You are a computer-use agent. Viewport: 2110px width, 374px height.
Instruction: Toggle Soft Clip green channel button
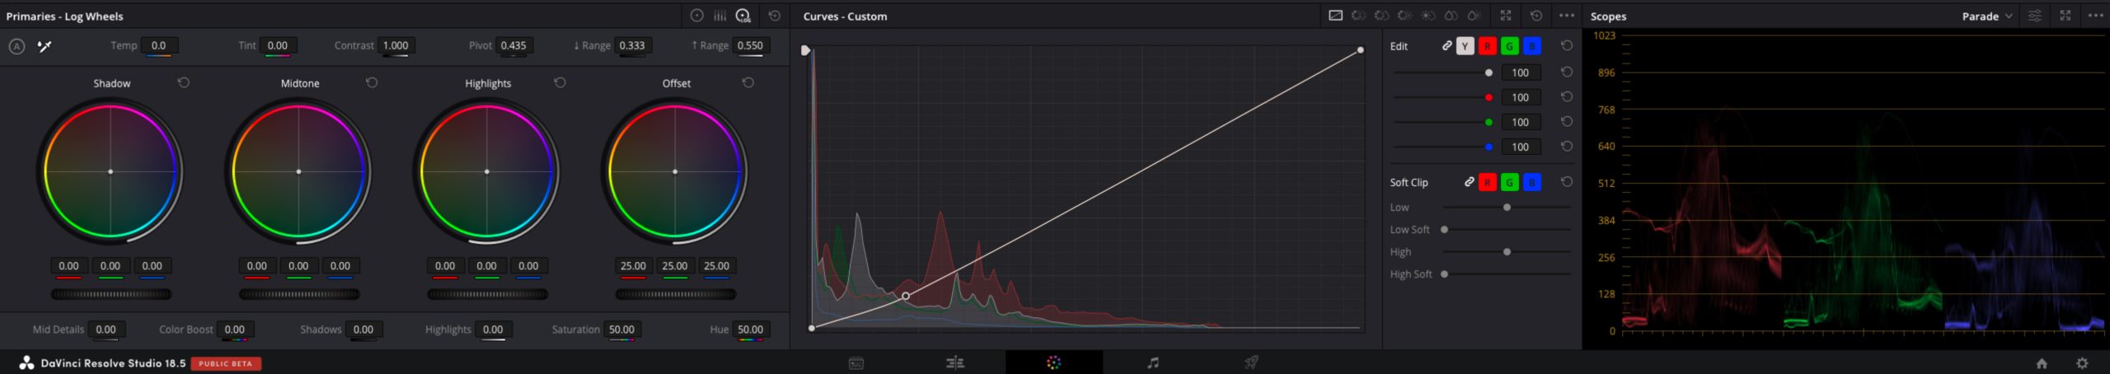pos(1509,182)
